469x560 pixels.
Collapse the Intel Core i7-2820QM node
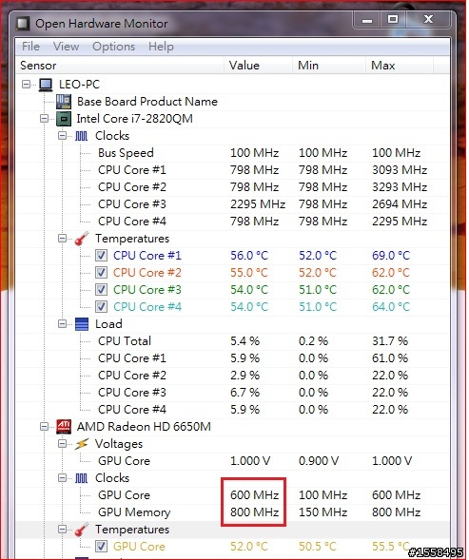[x=44, y=119]
